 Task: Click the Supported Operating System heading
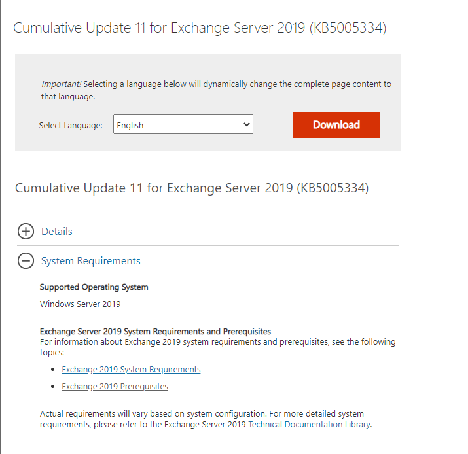[94, 287]
